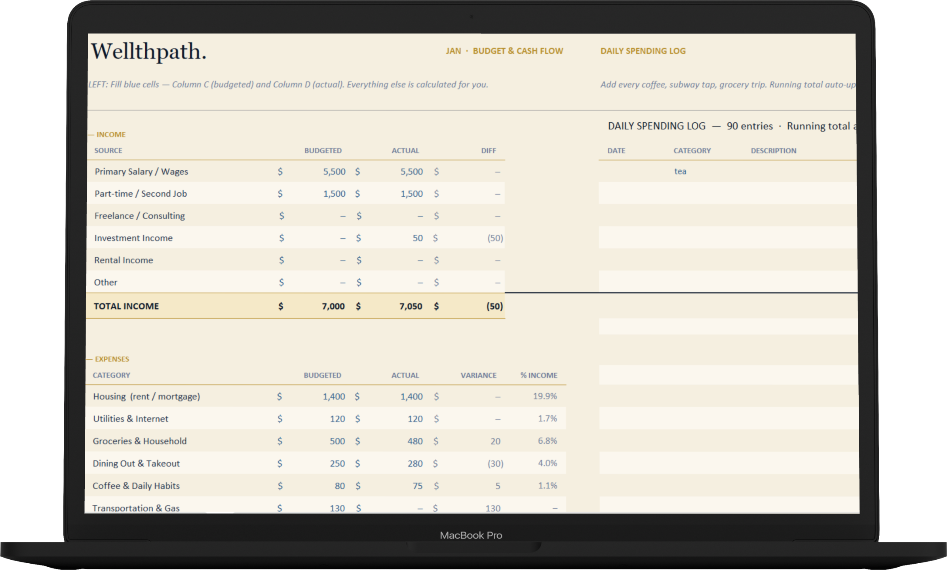Select the EXPENSES section heading
The height and width of the screenshot is (570, 947).
pos(112,359)
